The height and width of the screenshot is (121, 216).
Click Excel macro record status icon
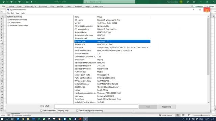point(8,115)
